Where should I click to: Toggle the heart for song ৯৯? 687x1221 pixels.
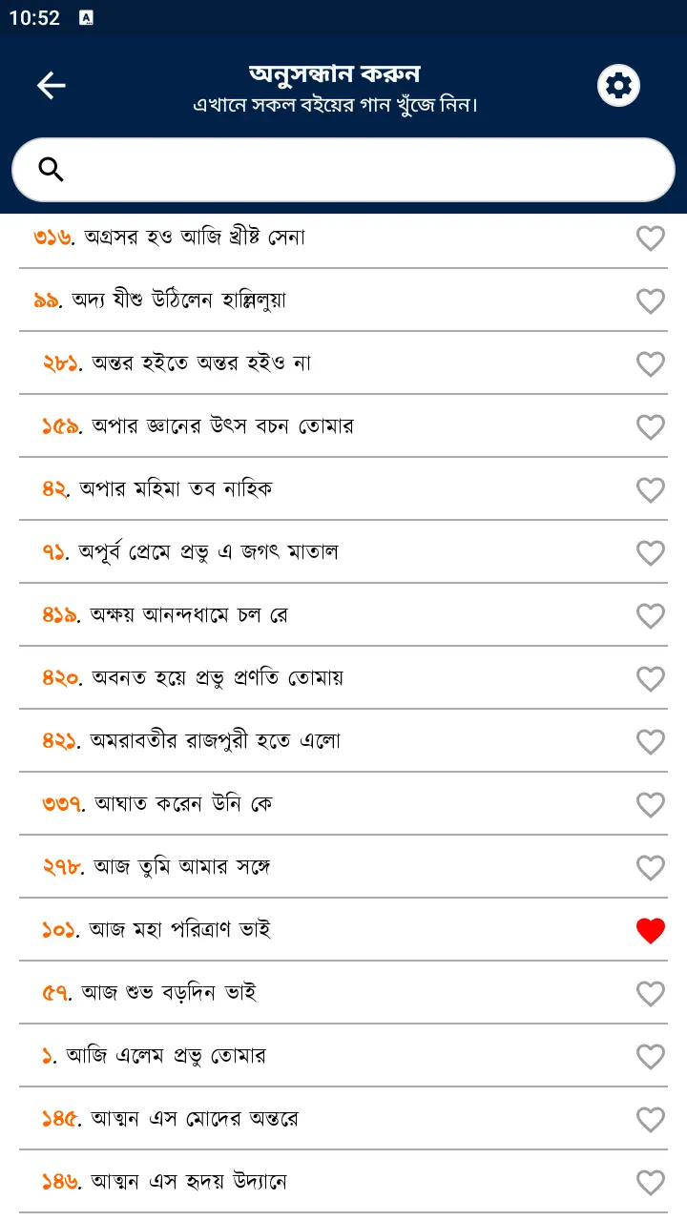[650, 300]
